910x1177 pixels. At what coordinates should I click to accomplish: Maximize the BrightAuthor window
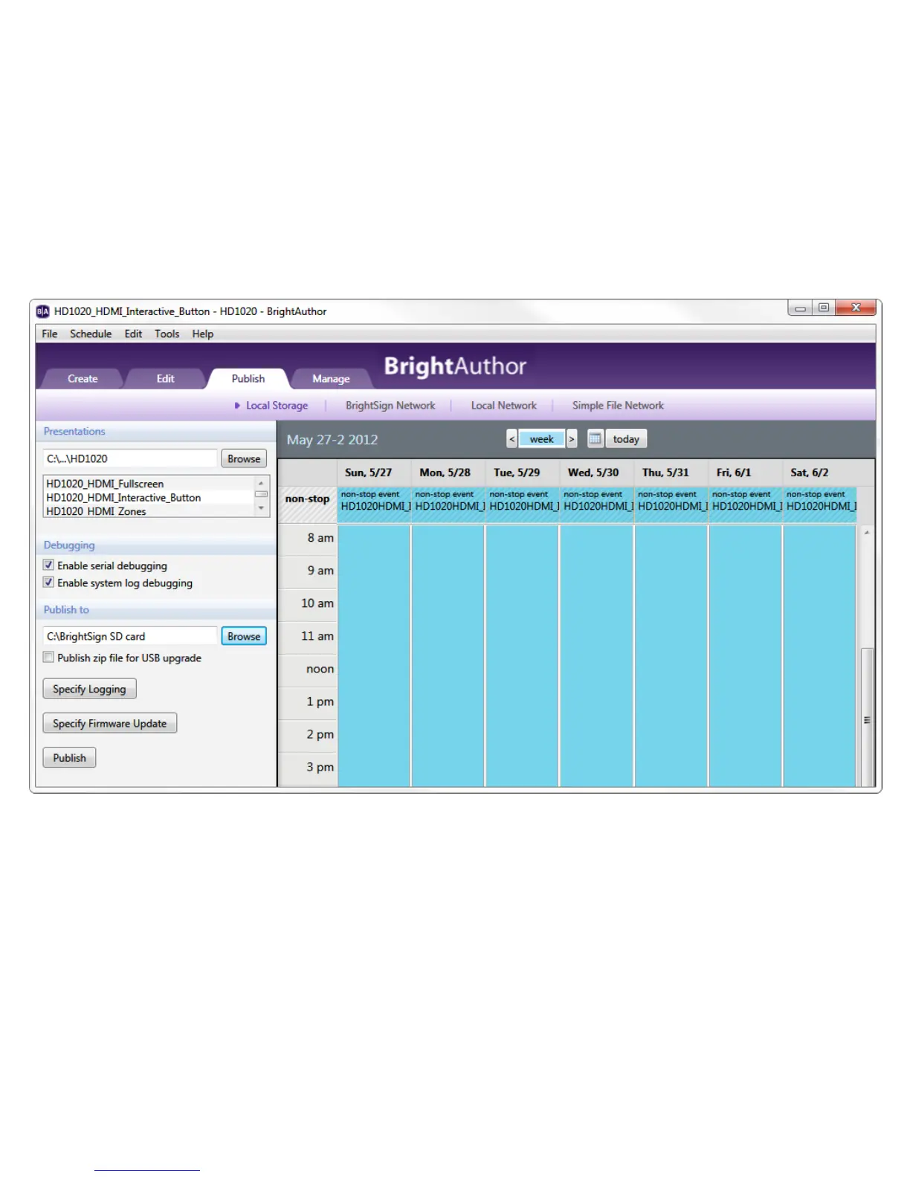[x=824, y=308]
